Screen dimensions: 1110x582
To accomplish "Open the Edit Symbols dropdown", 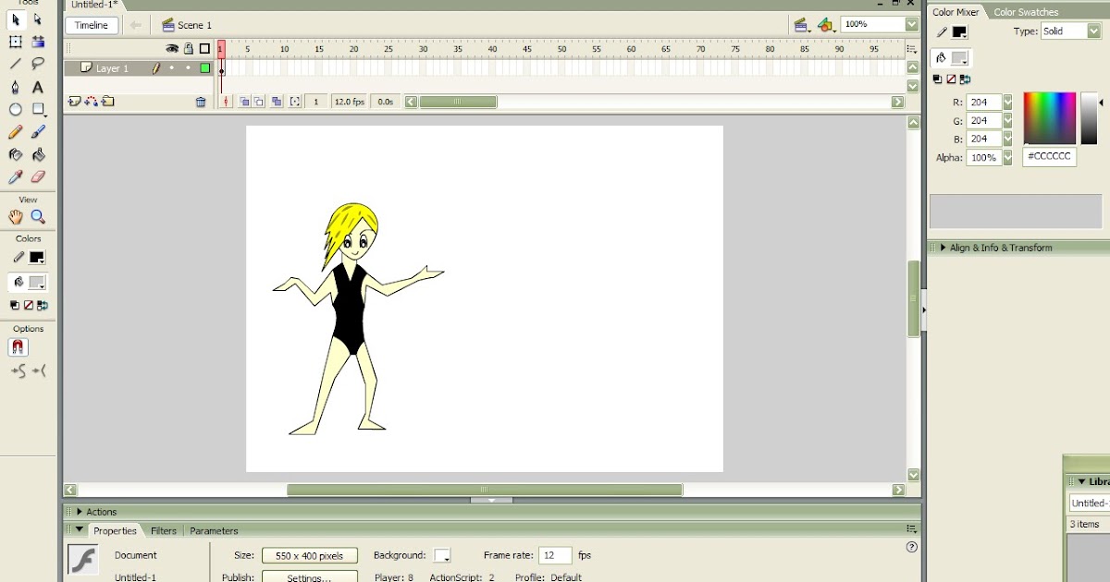I will [x=826, y=25].
